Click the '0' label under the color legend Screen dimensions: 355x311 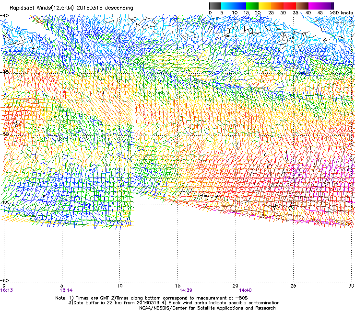pos(210,13)
